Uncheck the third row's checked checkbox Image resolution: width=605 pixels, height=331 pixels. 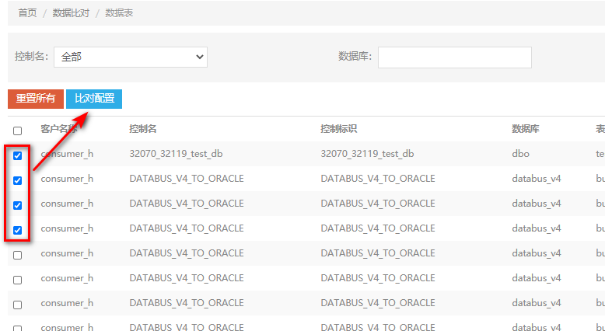17,205
